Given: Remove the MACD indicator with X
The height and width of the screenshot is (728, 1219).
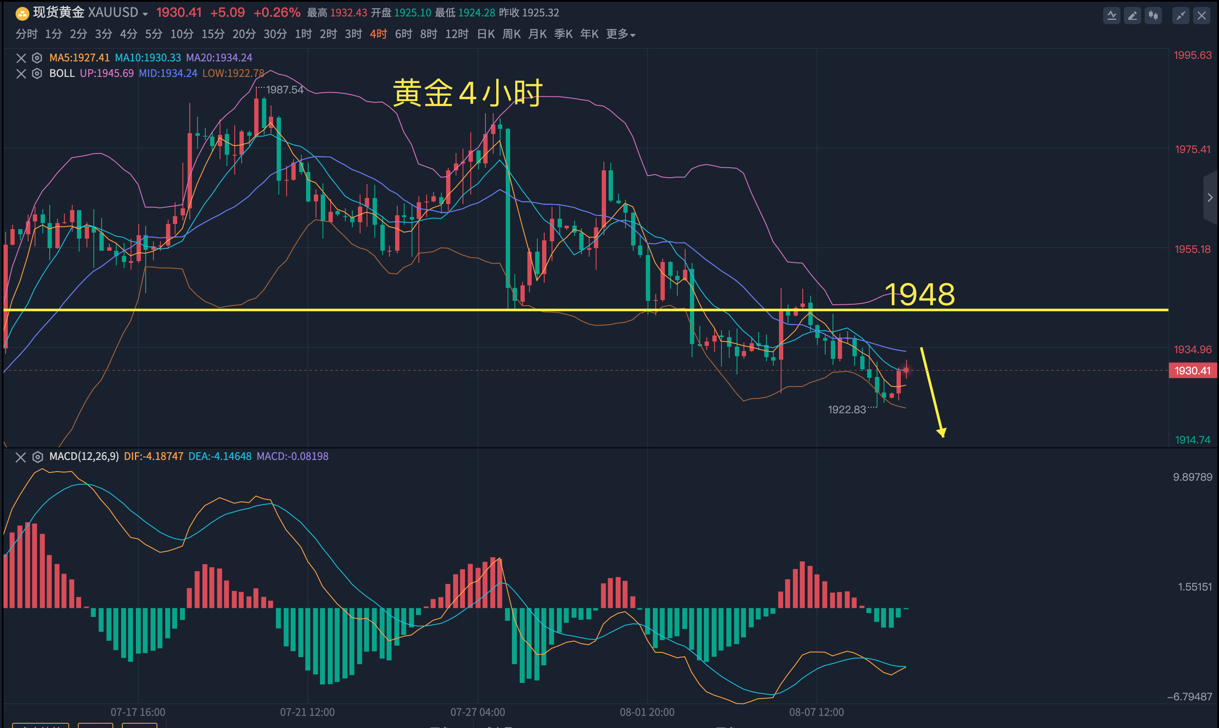Looking at the screenshot, I should pyautogui.click(x=21, y=457).
